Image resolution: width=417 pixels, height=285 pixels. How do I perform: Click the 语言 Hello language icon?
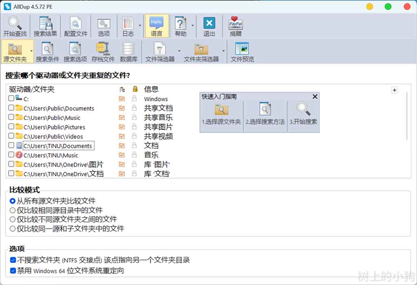[x=156, y=26]
